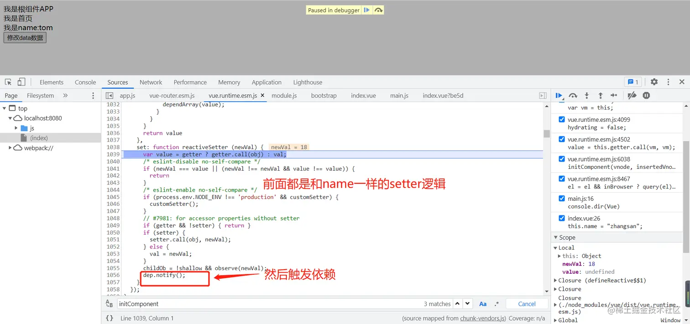Screen dimensions: 690x324
Task: Go to next search match
Action: click(x=467, y=304)
